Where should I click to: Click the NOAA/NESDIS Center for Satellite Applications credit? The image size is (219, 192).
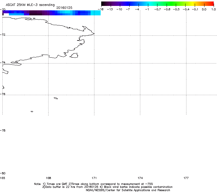(128, 190)
